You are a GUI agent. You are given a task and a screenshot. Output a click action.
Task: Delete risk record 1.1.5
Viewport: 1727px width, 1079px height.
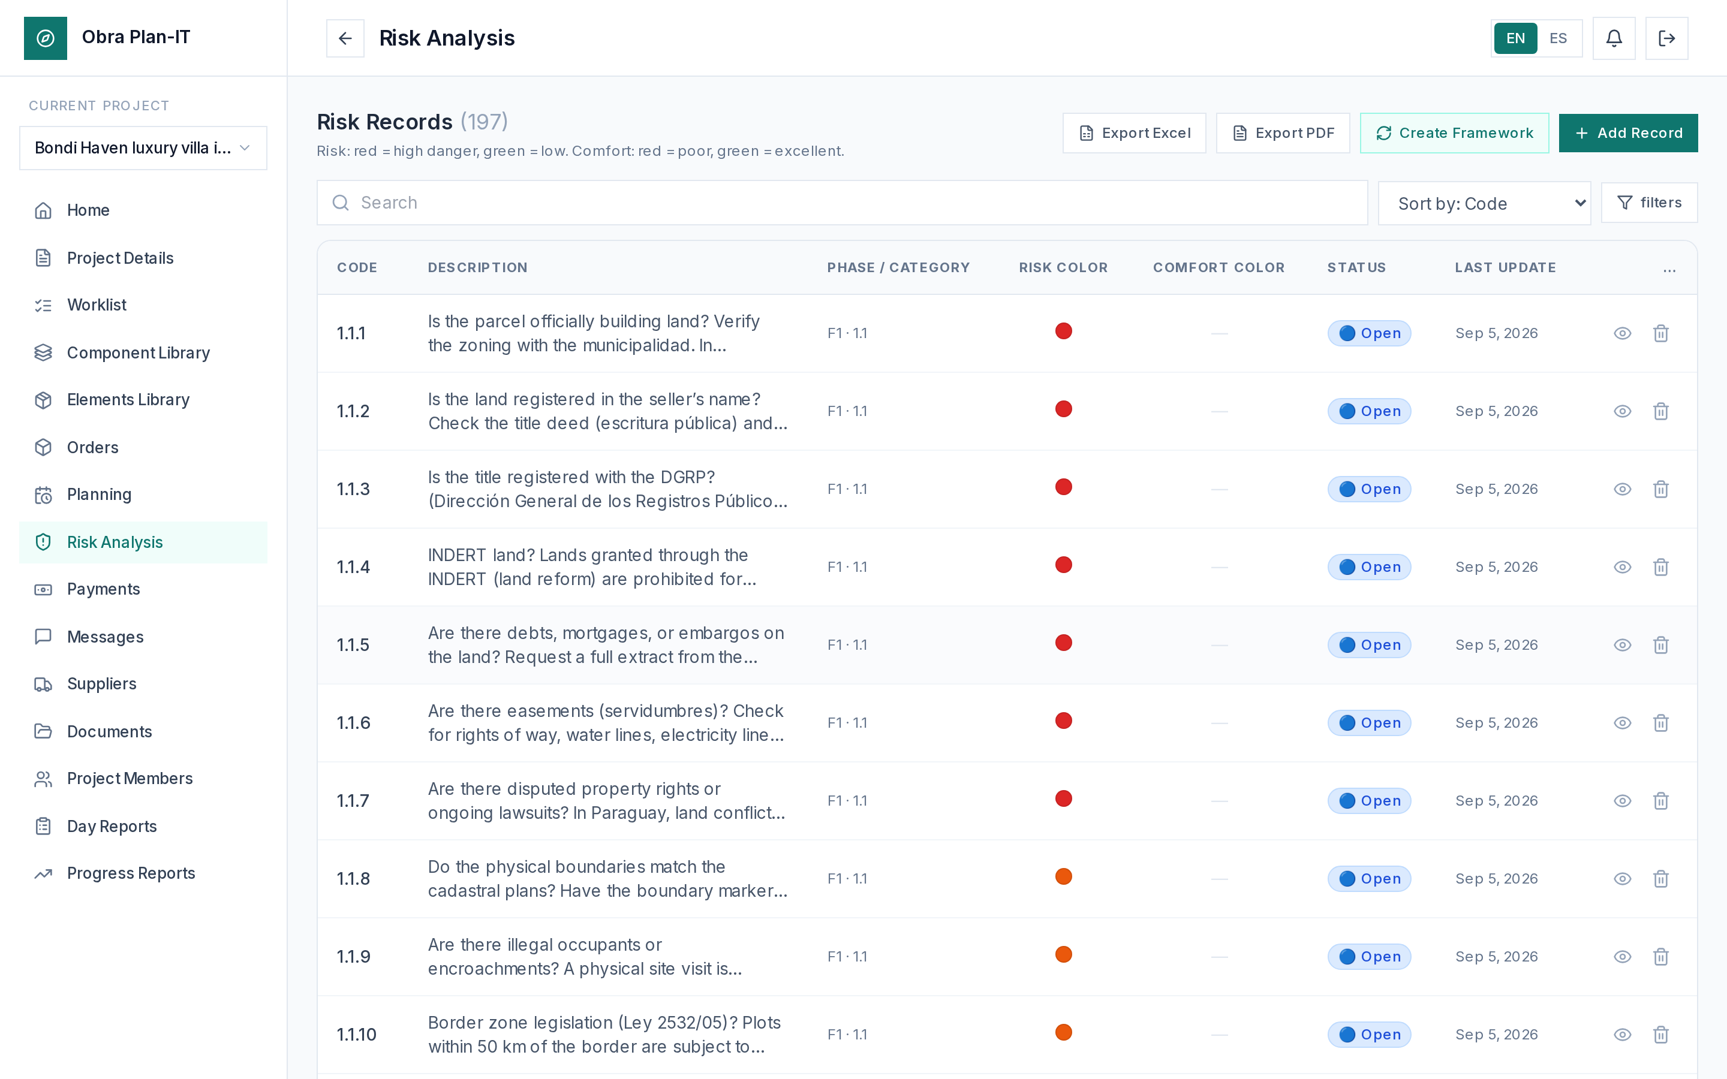click(1660, 645)
